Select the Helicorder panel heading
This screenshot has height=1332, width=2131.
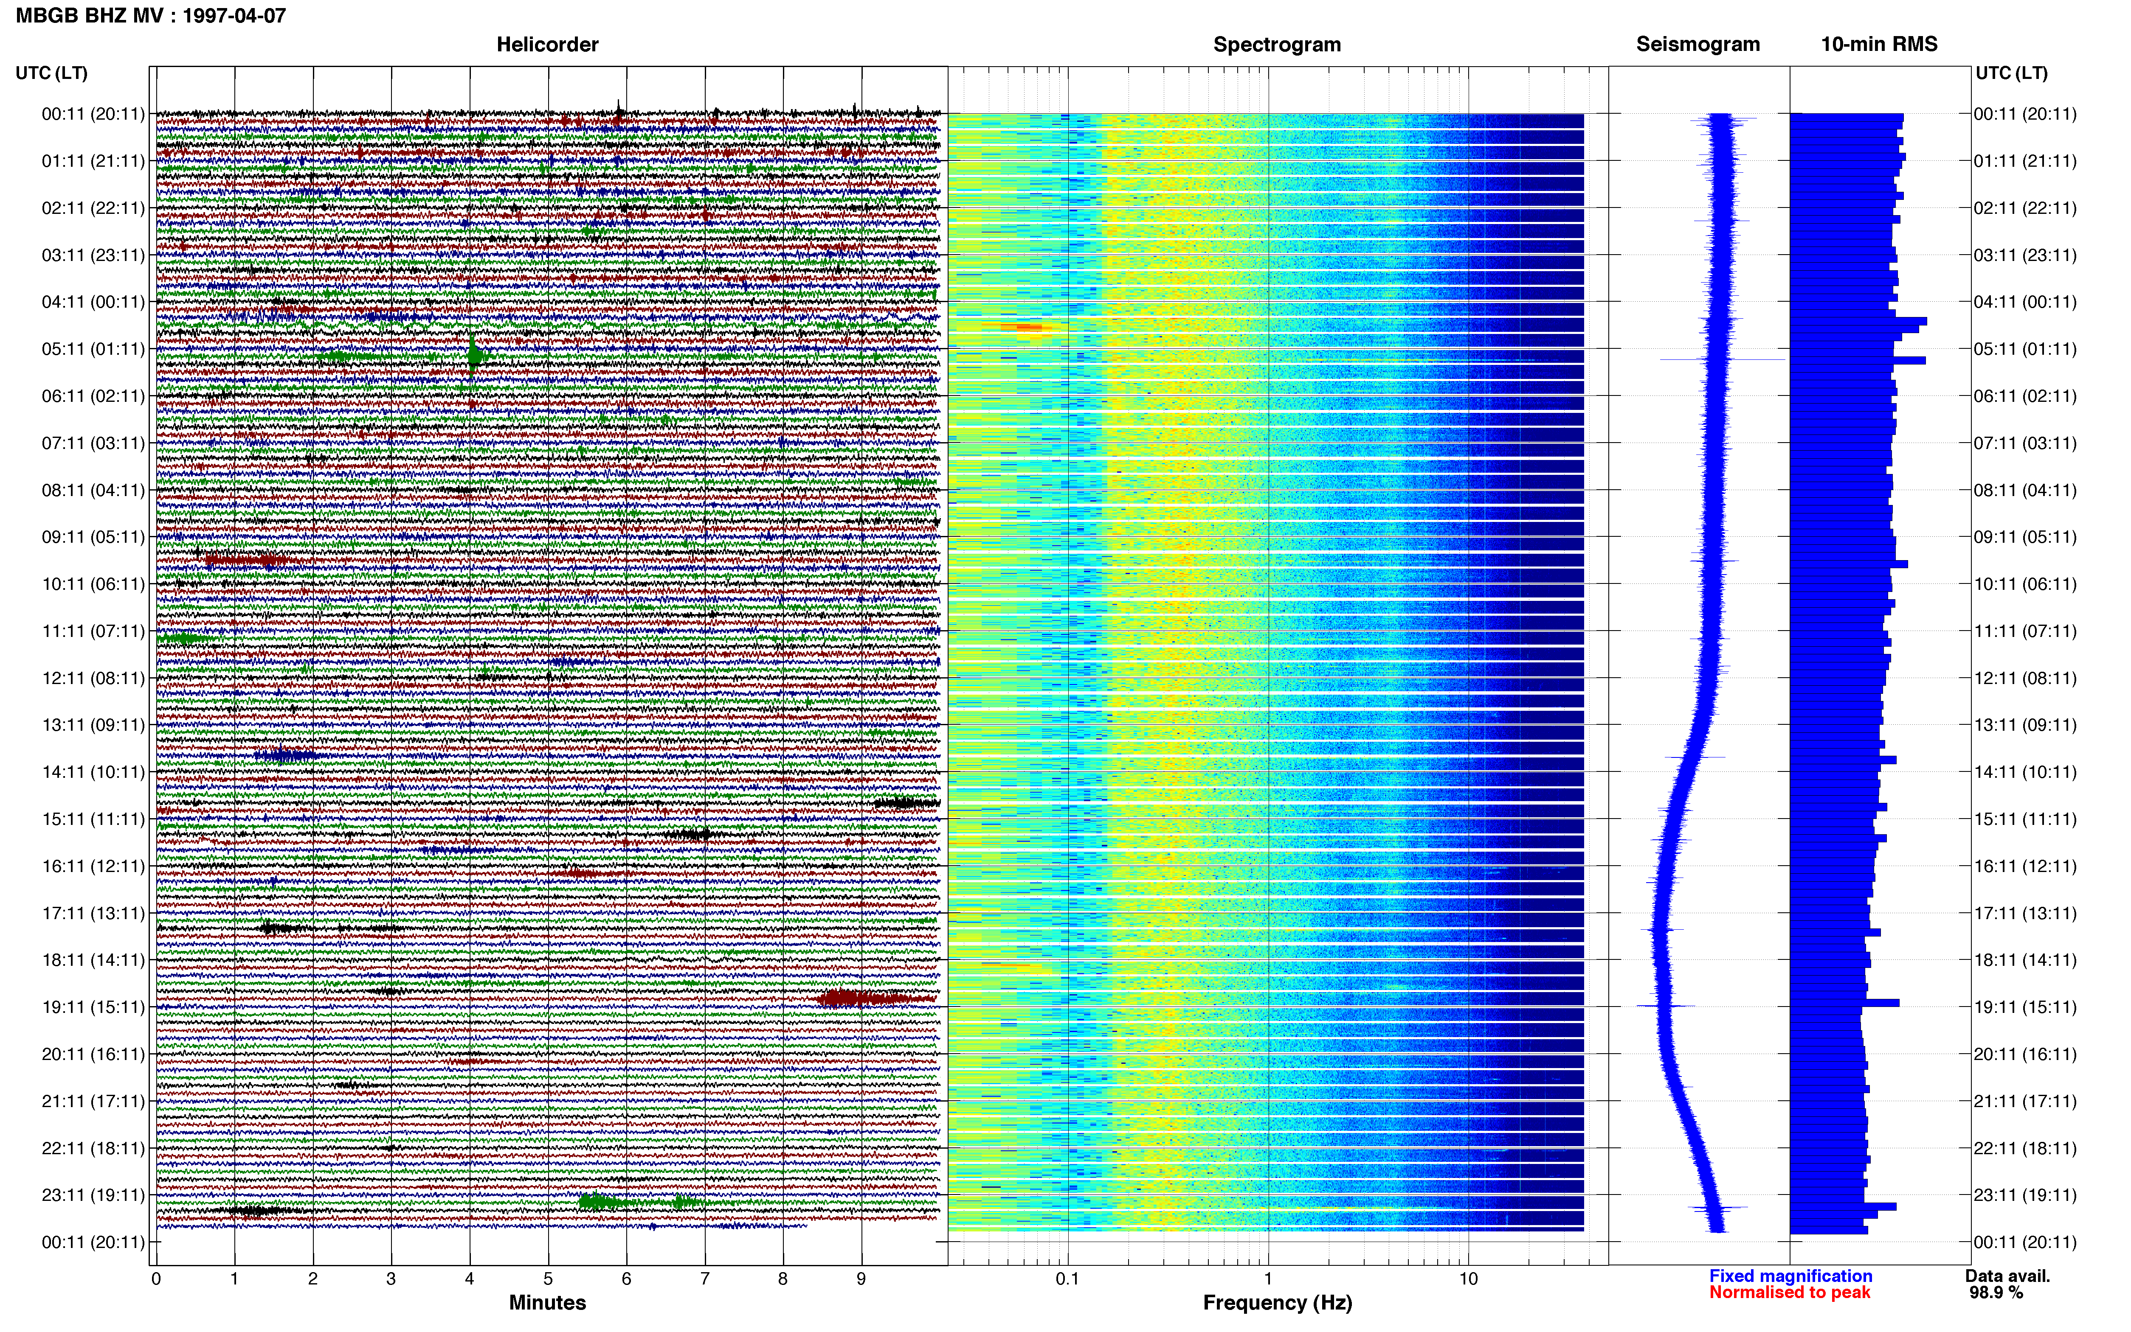[547, 44]
